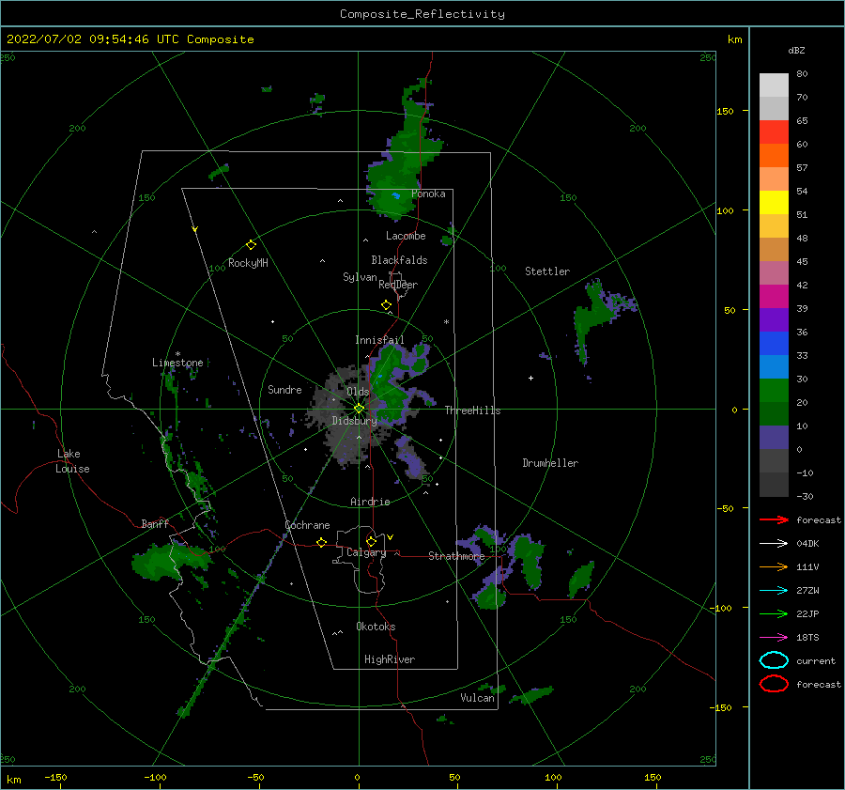Image resolution: width=845 pixels, height=790 pixels.
Task: Select the light grey 80 dBZ swatch
Action: pos(774,85)
